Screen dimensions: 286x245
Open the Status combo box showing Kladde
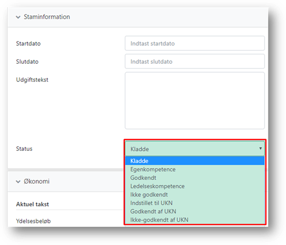[x=195, y=149]
